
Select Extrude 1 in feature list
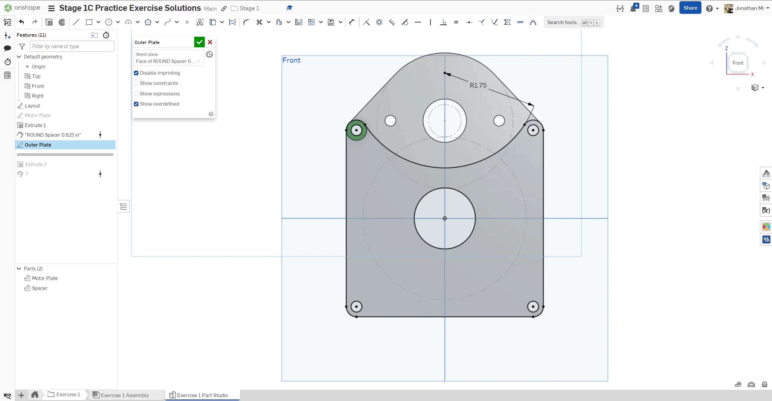(35, 125)
